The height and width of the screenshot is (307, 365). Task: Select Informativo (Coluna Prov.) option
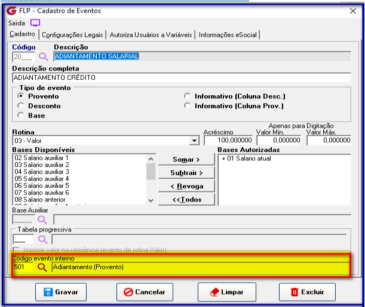pyautogui.click(x=187, y=106)
